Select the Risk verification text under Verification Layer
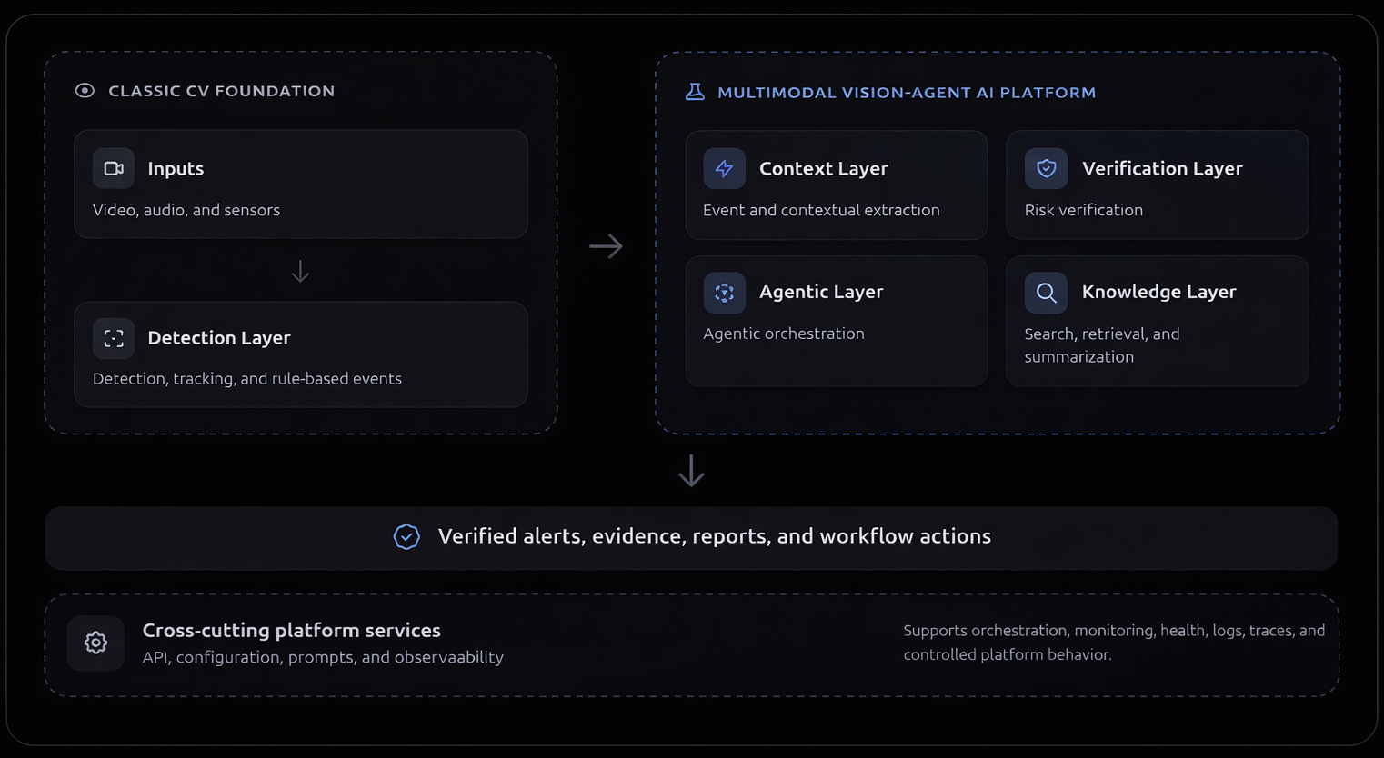The image size is (1384, 758). pyautogui.click(x=1083, y=209)
